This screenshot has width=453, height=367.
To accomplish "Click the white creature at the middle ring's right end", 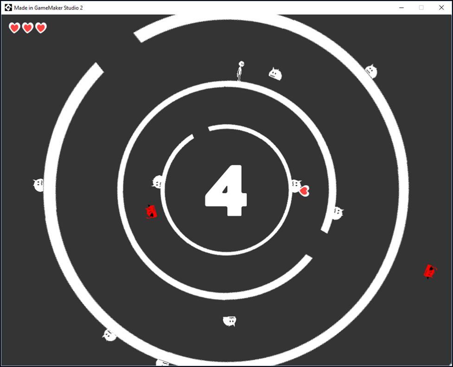I will click(337, 213).
